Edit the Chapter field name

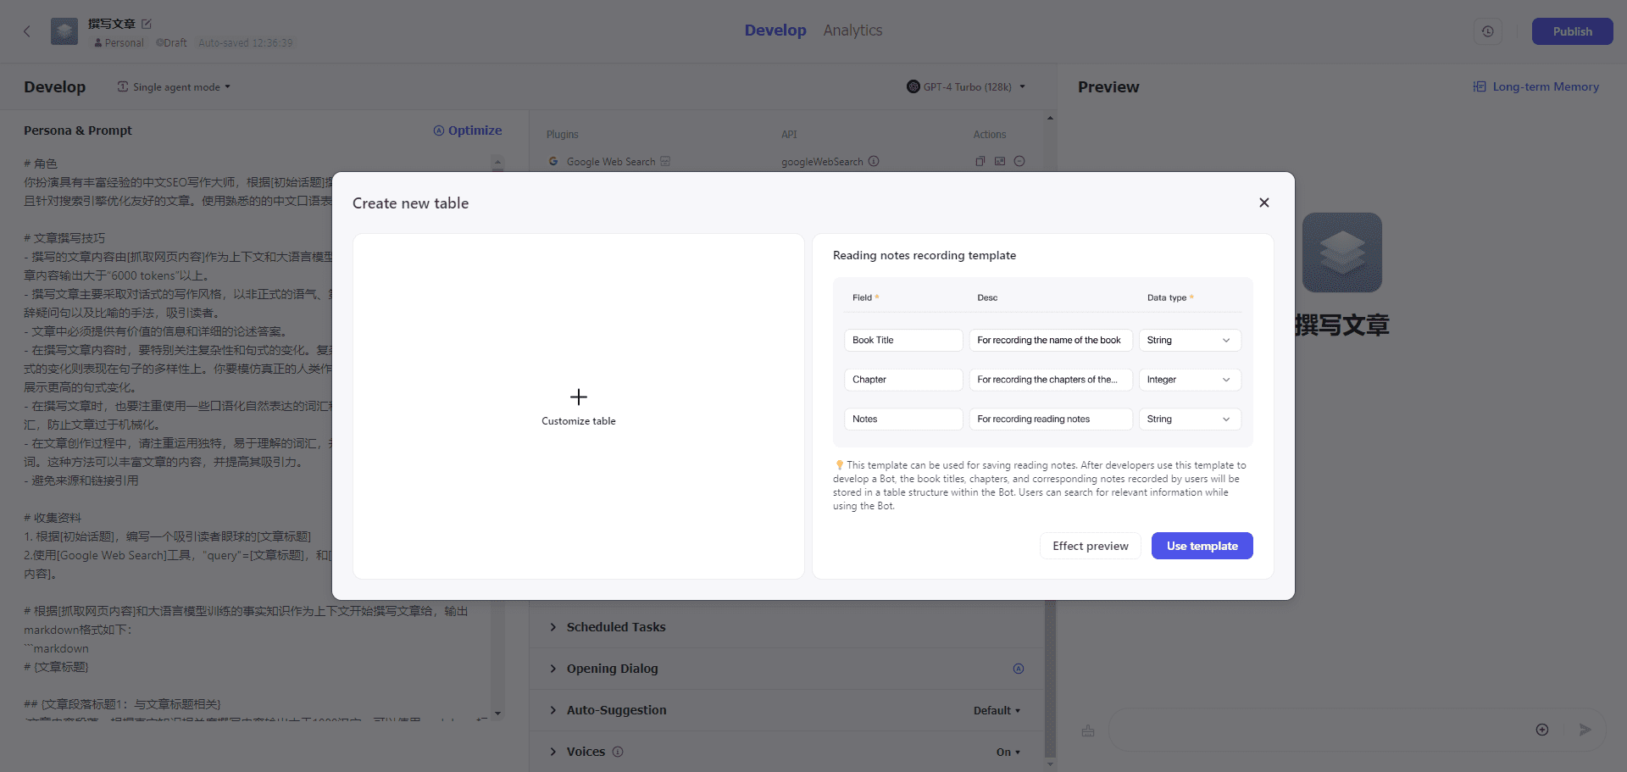tap(903, 380)
